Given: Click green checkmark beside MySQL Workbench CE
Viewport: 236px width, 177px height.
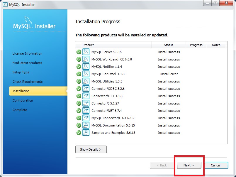Looking at the screenshot, I should point(79,59).
